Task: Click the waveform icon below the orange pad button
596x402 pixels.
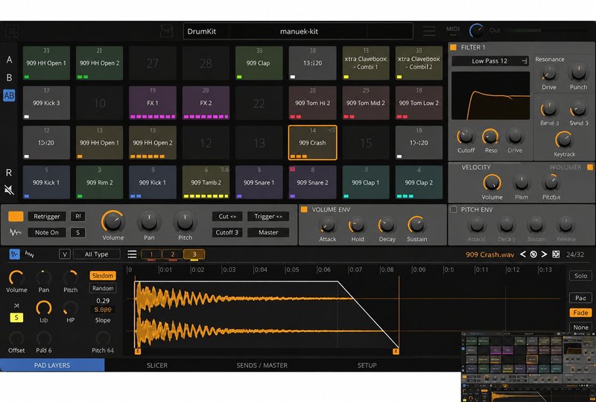Action: (x=15, y=232)
